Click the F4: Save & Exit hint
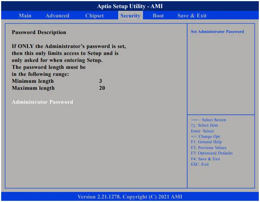Screen dimensions: 260x202 point(205,159)
